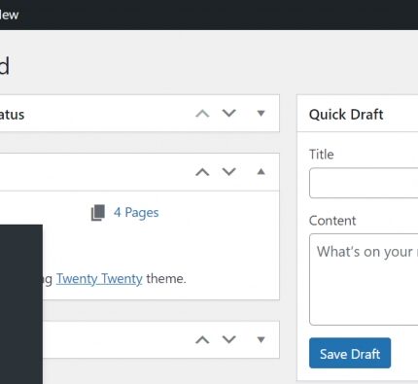This screenshot has width=418, height=384.
Task: Collapse the panel showing 4 Pages
Action: coord(261,172)
